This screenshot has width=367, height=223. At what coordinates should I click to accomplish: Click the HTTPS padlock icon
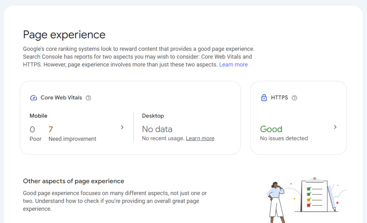tap(264, 98)
